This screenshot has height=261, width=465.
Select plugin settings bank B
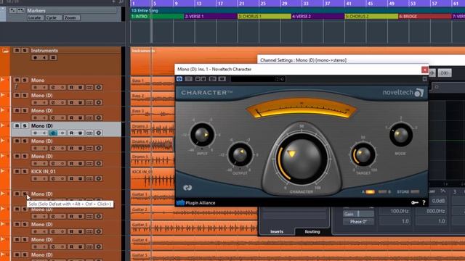(x=384, y=192)
